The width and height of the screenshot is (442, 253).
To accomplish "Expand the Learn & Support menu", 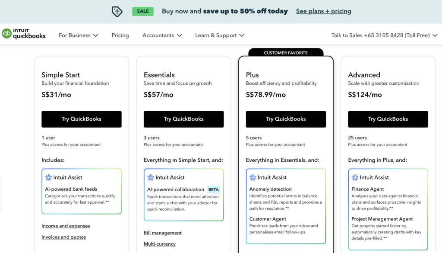I will (x=220, y=35).
